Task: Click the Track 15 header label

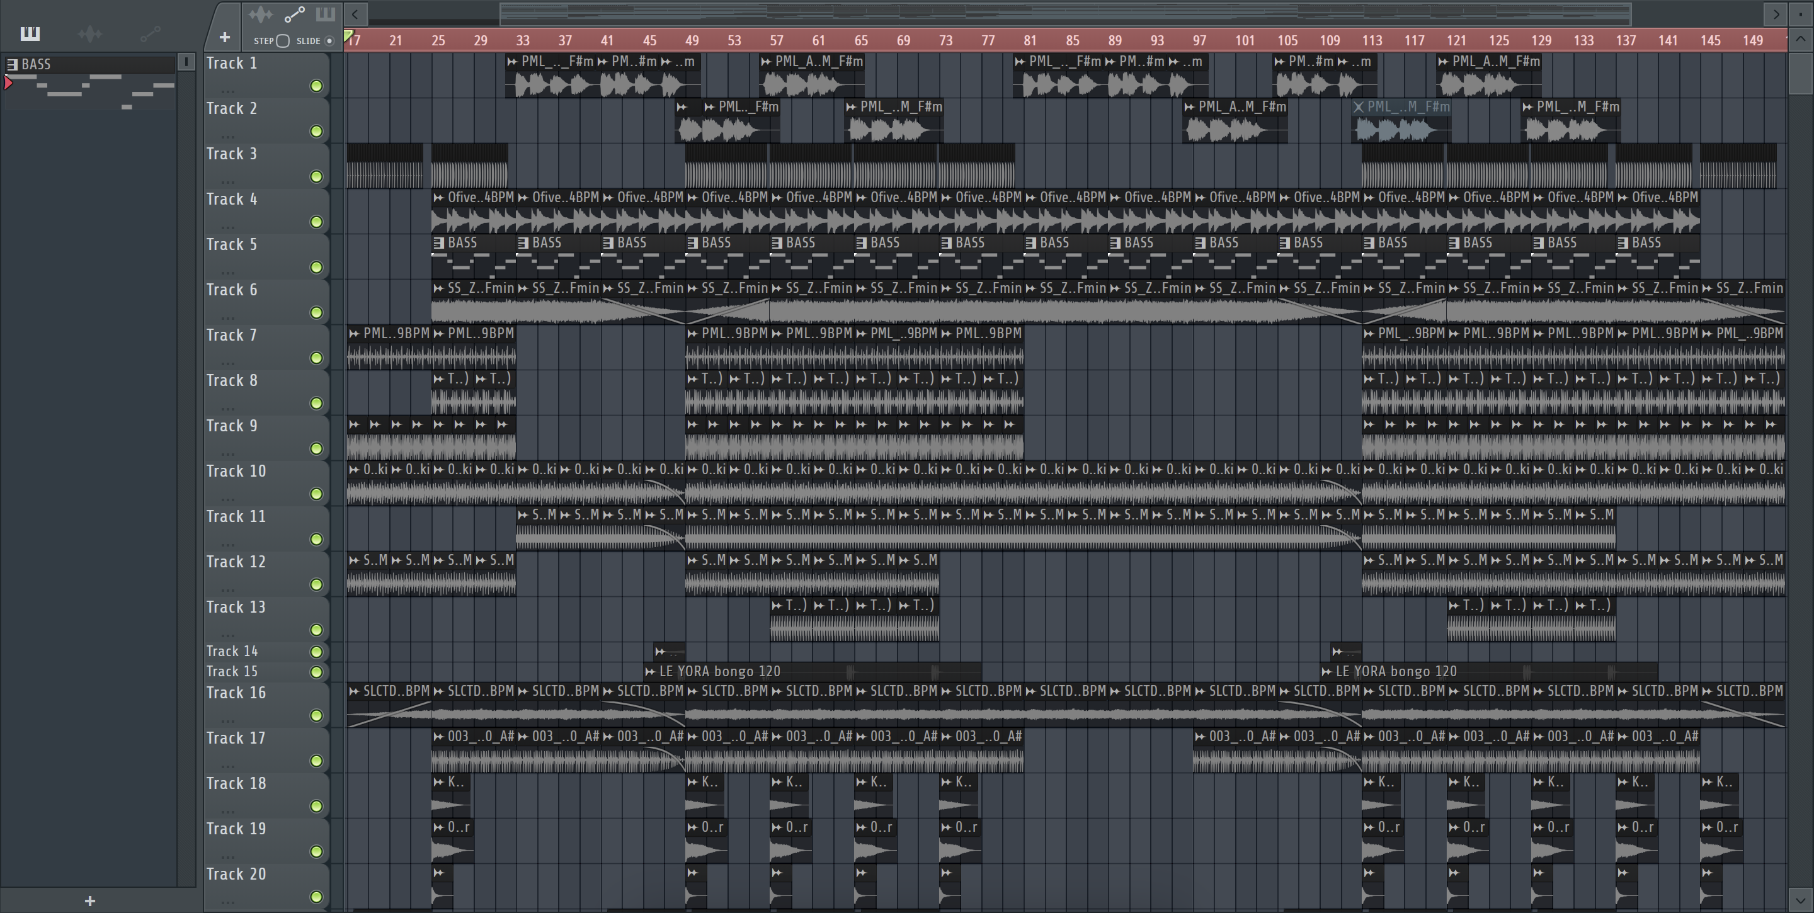Action: point(232,672)
